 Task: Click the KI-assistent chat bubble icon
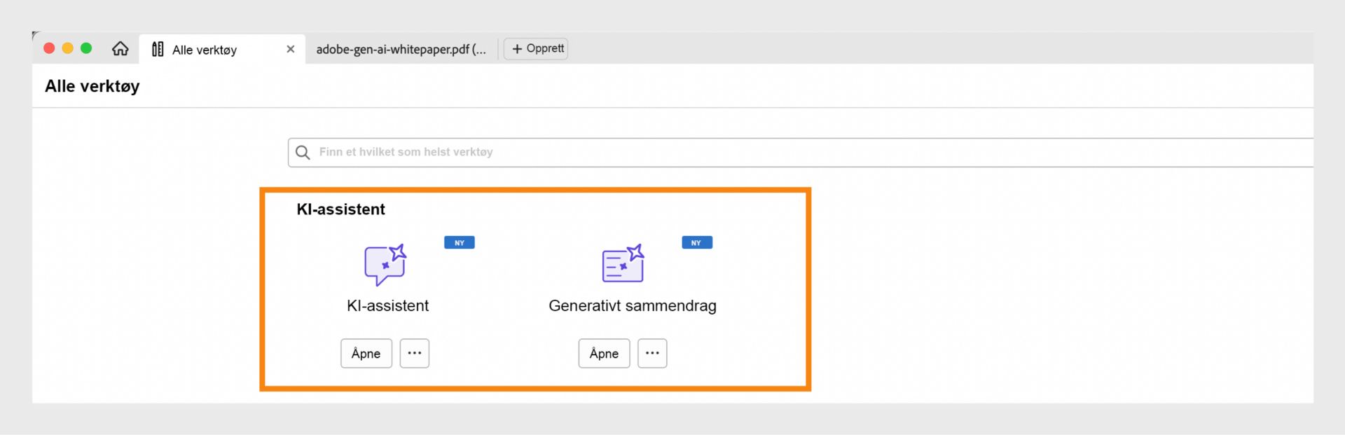point(385,264)
